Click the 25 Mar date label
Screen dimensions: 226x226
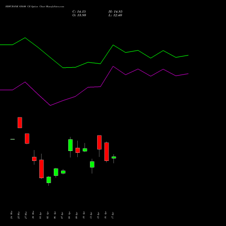pyautogui.click(x=19, y=215)
